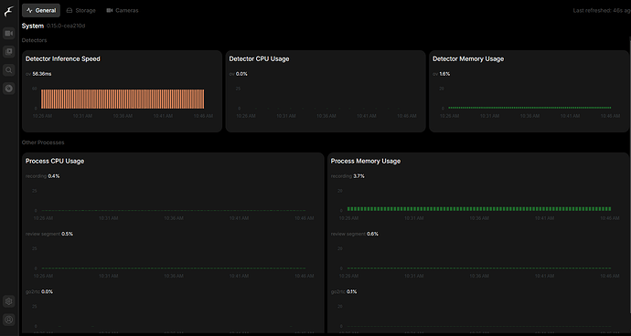Click the version 0.15.0-cea210d text
The image size is (631, 336).
click(66, 26)
